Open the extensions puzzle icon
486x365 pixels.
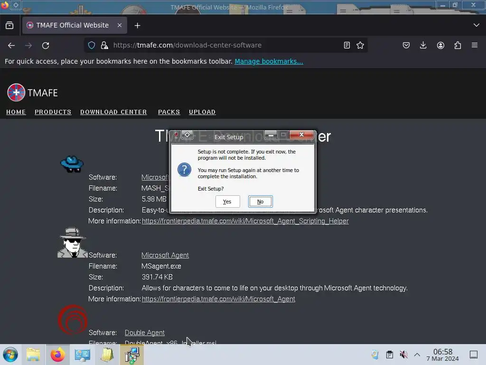(x=458, y=45)
